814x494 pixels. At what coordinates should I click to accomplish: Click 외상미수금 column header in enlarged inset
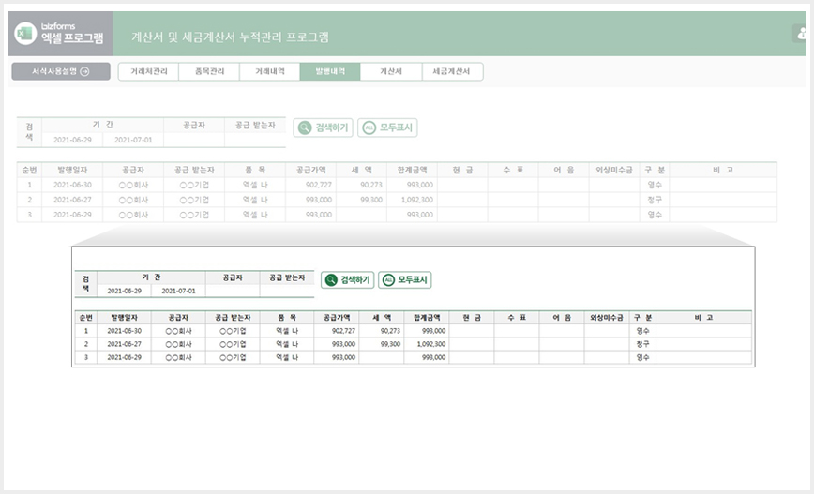coord(607,318)
